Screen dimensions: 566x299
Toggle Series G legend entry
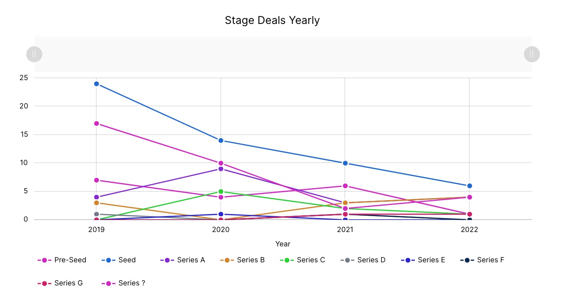(62, 283)
